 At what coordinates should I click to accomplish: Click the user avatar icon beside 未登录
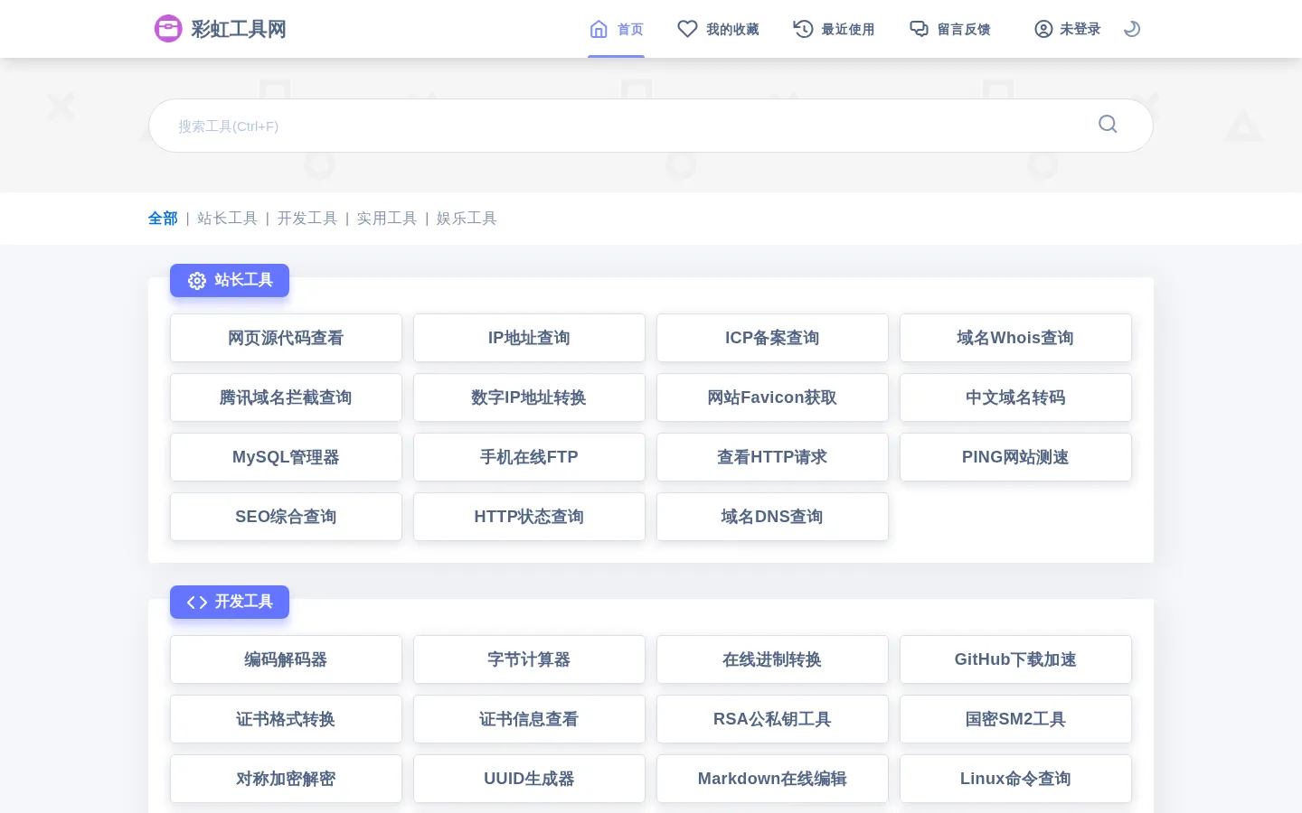(1043, 29)
